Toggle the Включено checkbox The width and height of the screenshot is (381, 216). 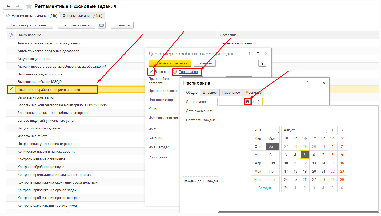[x=151, y=72]
